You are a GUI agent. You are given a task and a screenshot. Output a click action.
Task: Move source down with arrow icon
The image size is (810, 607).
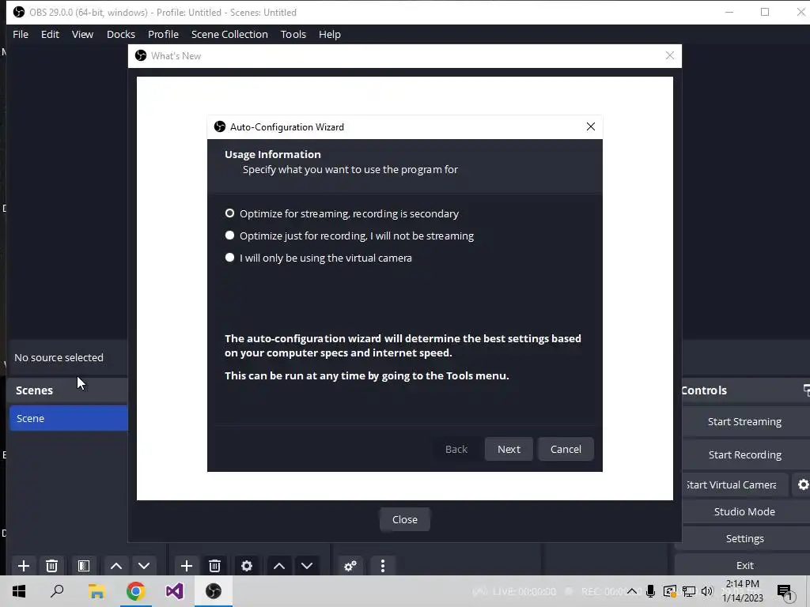pos(307,566)
